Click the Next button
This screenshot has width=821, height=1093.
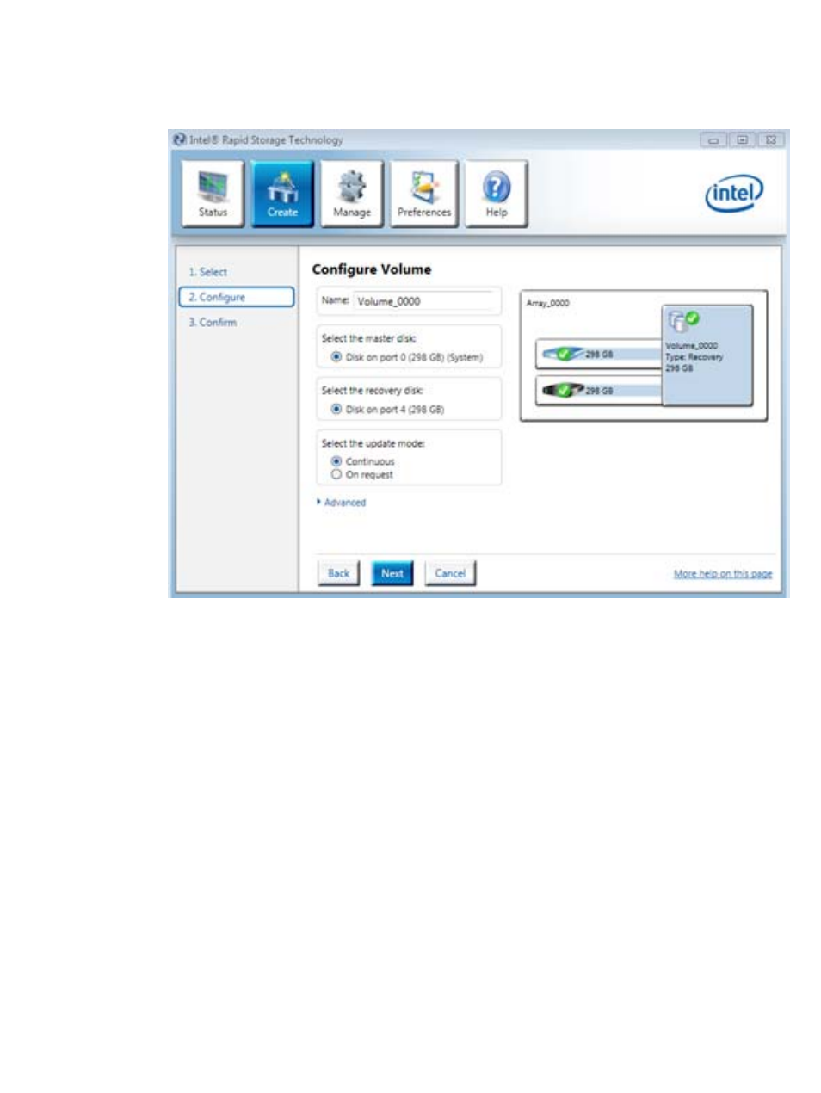tap(392, 573)
